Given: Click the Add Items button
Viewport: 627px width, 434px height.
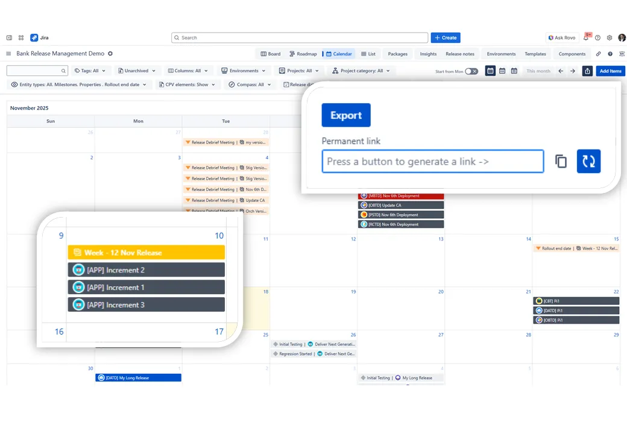Looking at the screenshot, I should [610, 71].
